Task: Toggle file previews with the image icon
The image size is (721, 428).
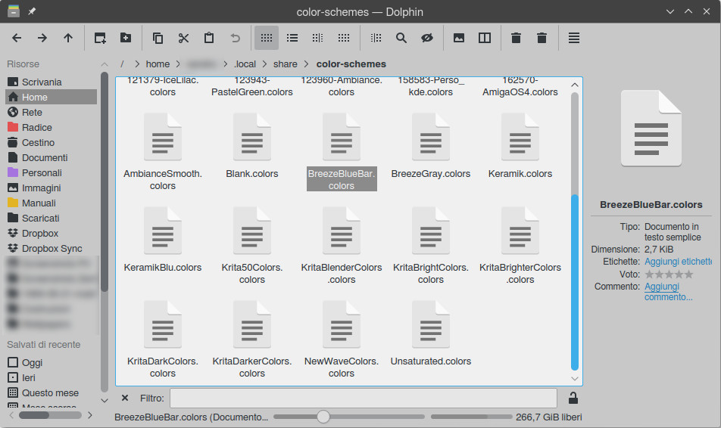Action: click(459, 38)
